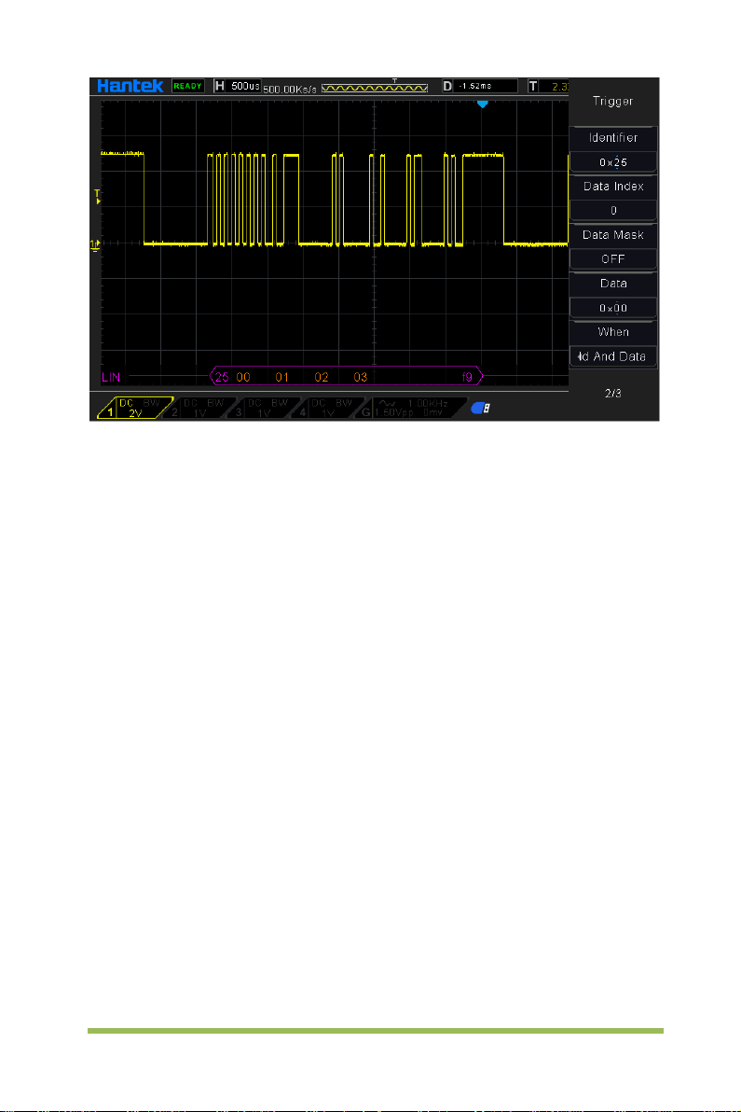Toggle the Data Mask OFF setting
741x1112 pixels.
[x=613, y=258]
